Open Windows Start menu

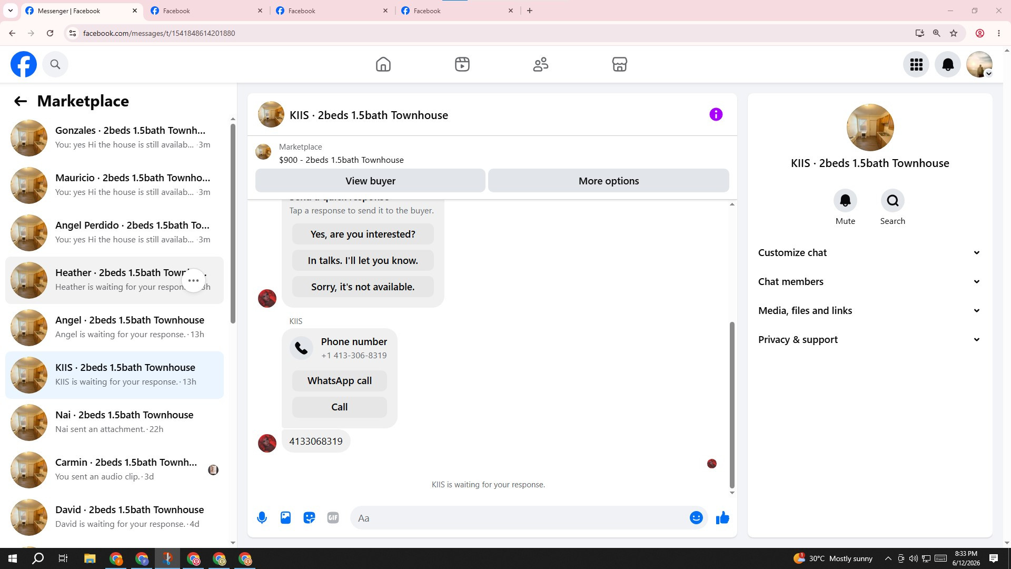(x=13, y=558)
